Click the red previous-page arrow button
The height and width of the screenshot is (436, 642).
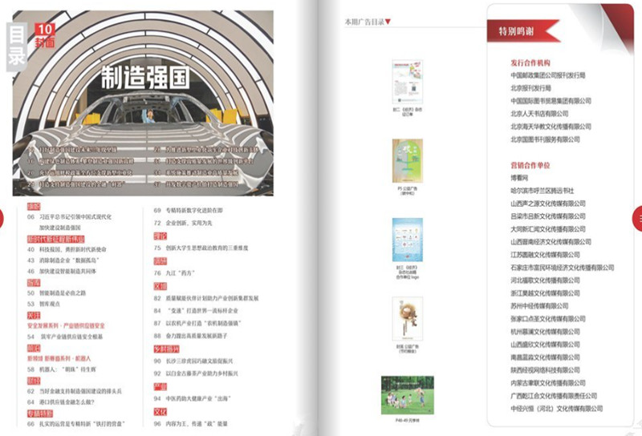coord(3,217)
